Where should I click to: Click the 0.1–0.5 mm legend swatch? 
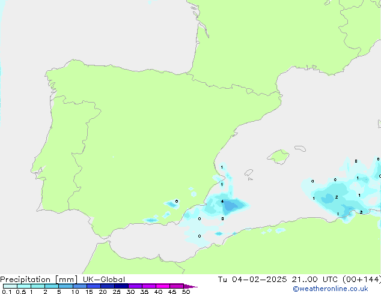(10, 286)
